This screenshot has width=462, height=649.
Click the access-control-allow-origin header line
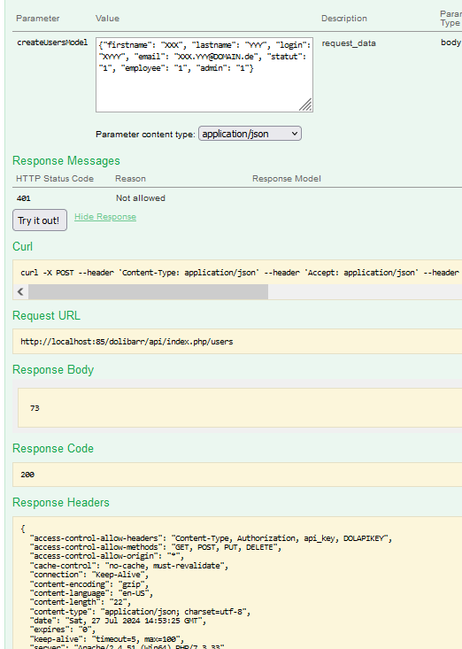[107, 556]
